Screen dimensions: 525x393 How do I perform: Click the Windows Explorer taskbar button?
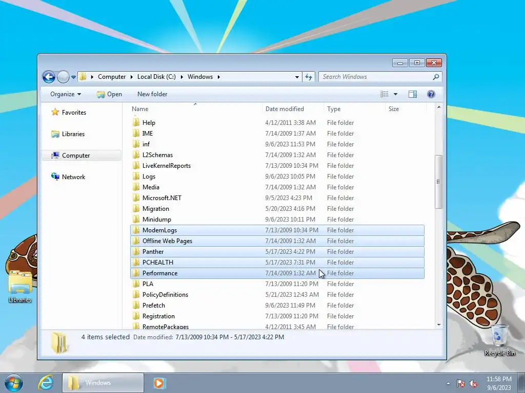click(103, 383)
